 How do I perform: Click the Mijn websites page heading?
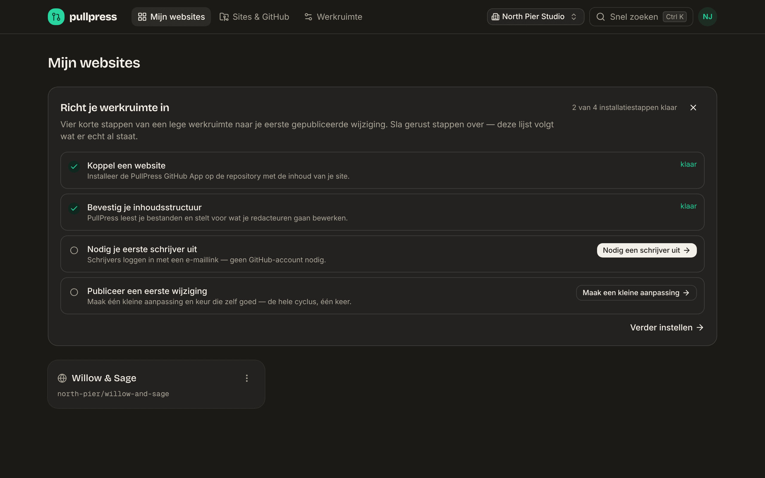(94, 63)
